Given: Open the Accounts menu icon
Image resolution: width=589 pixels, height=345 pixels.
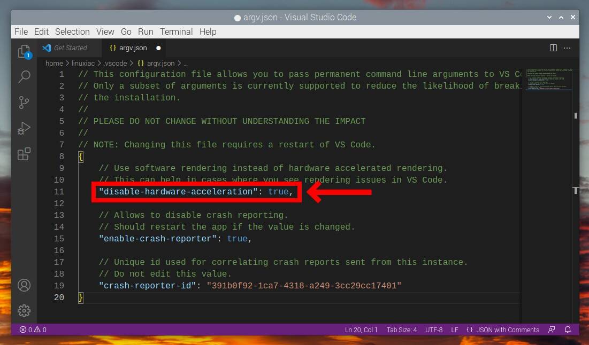Looking at the screenshot, I should 24,285.
